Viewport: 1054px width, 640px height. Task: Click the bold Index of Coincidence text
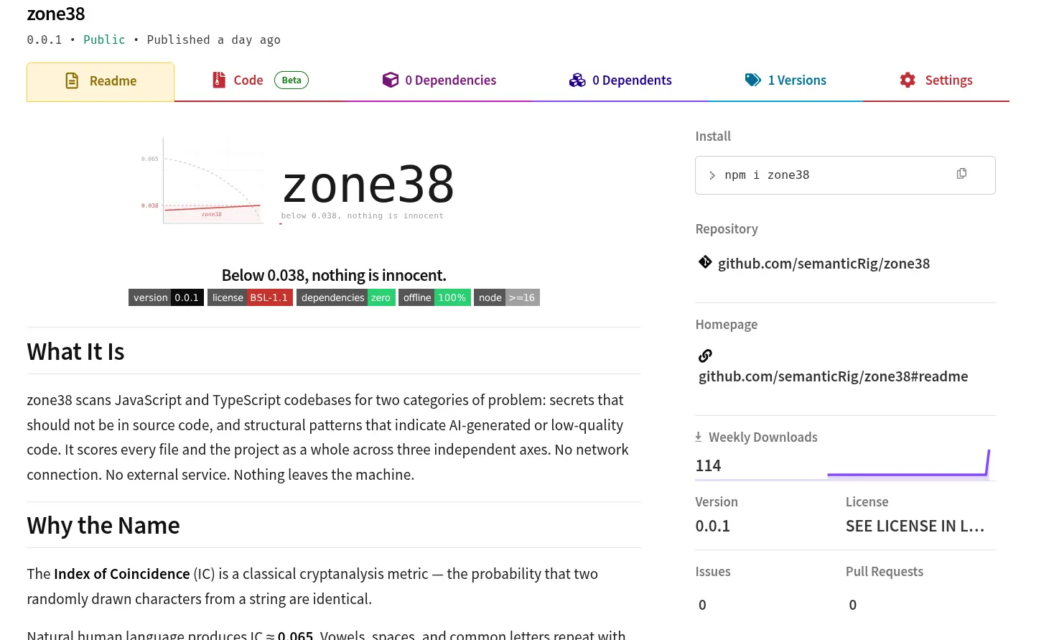click(122, 574)
